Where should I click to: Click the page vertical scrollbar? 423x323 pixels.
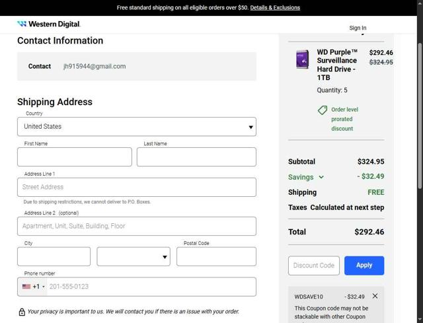pos(420,116)
